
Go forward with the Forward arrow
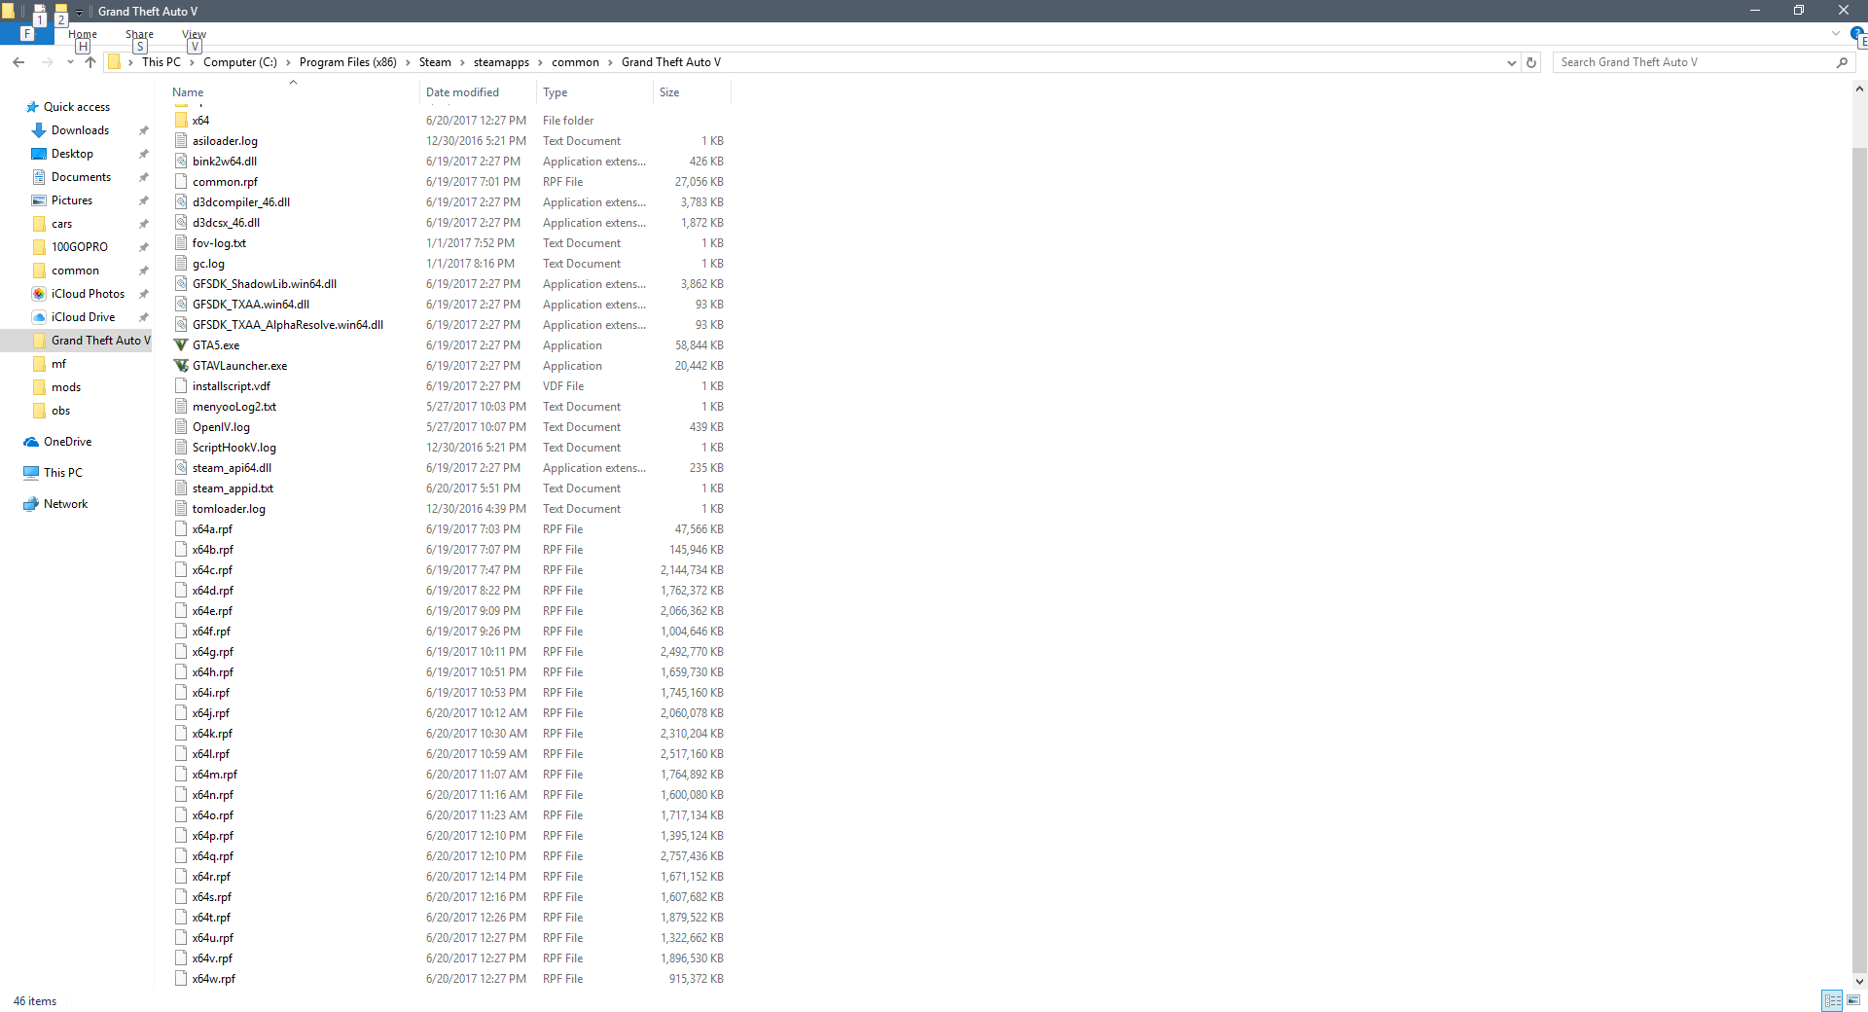pos(47,62)
